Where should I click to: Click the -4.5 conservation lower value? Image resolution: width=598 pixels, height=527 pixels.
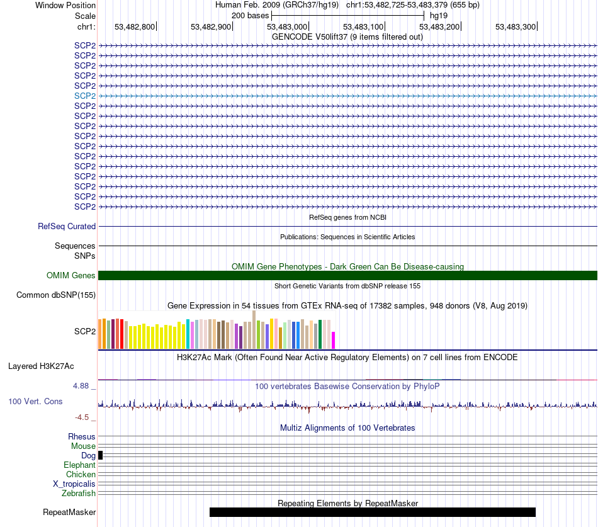click(82, 417)
